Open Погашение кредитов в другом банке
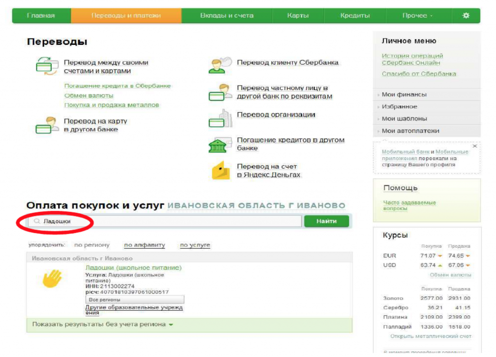Viewport: 496px width, 357px height. coord(291,144)
